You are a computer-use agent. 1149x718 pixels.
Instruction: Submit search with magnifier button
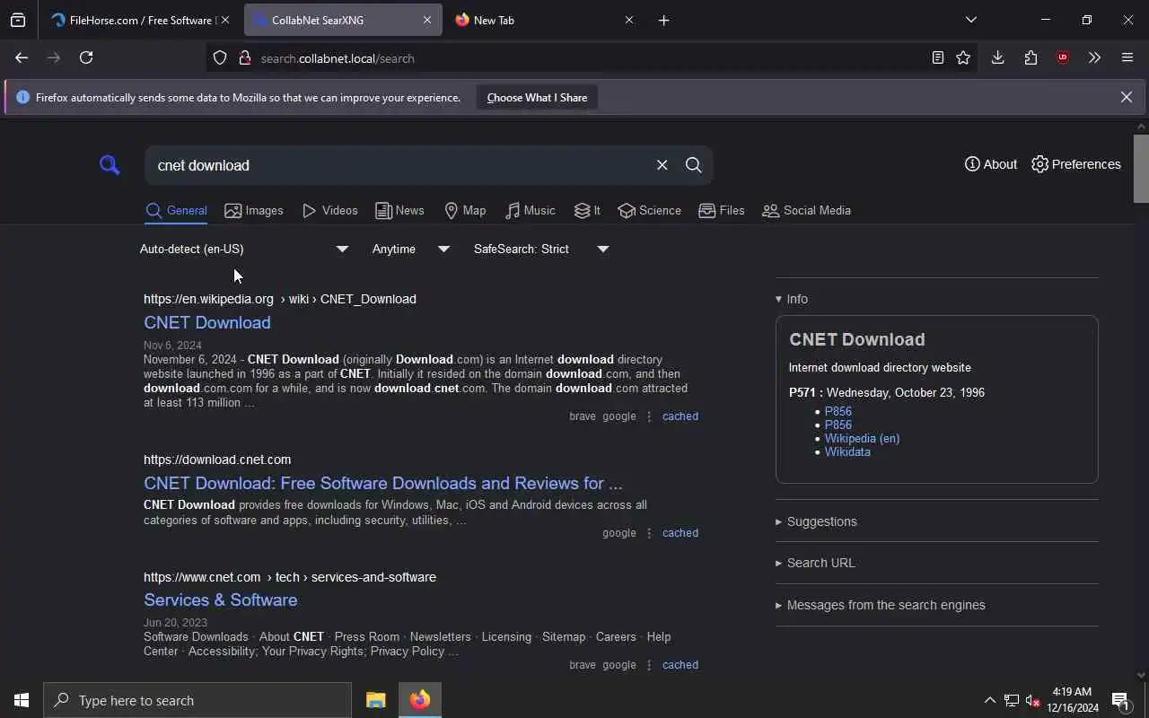pyautogui.click(x=693, y=165)
